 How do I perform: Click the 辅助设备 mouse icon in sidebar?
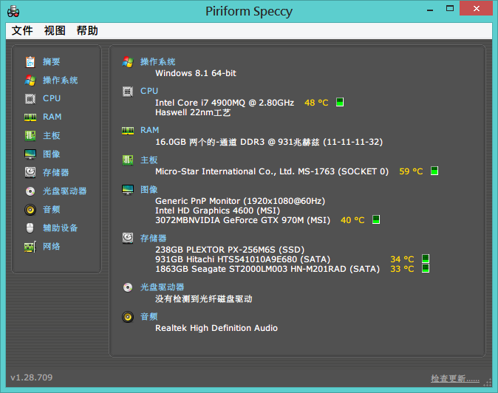pos(30,228)
